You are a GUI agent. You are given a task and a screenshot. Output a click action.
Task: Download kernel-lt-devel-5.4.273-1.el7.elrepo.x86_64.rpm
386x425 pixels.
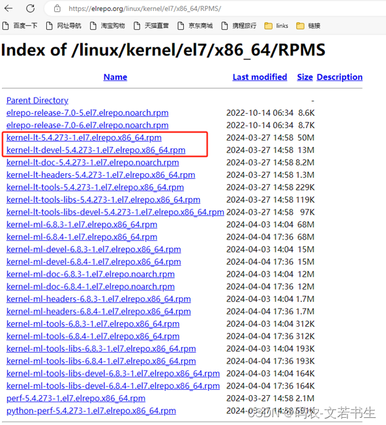[96, 150]
